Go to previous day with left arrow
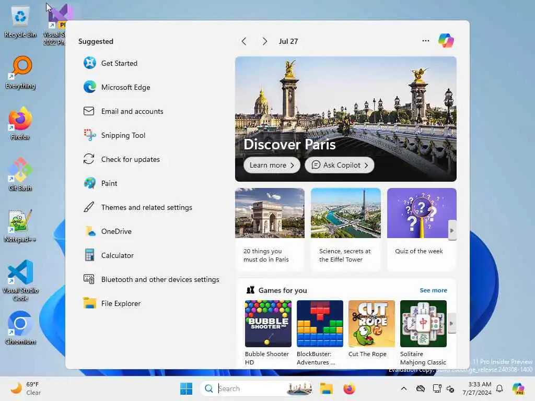This screenshot has width=535, height=401. [244, 41]
